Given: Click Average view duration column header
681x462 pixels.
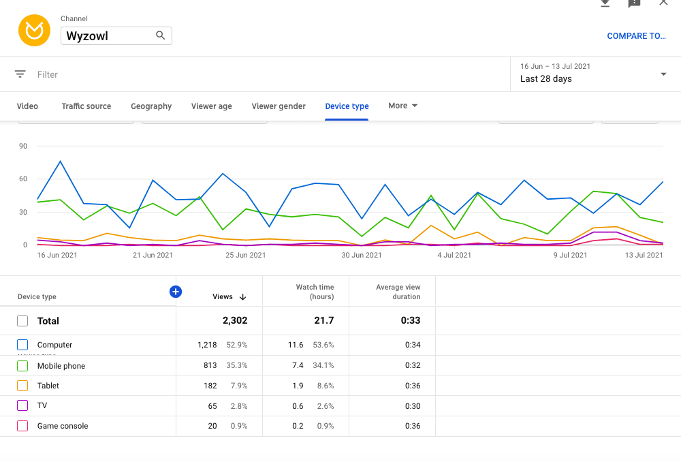Looking at the screenshot, I should coord(398,292).
